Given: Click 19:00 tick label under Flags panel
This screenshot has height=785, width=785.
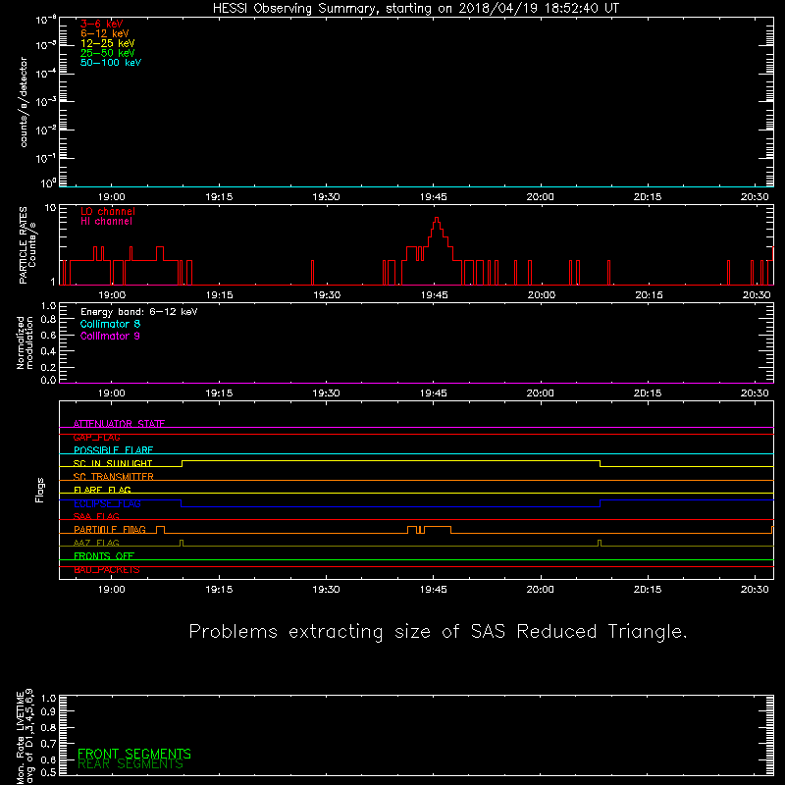Looking at the screenshot, I should (x=112, y=590).
